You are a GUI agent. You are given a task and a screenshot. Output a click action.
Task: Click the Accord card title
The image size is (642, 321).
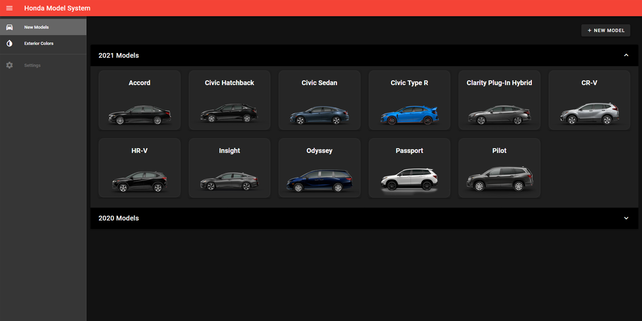pos(140,83)
